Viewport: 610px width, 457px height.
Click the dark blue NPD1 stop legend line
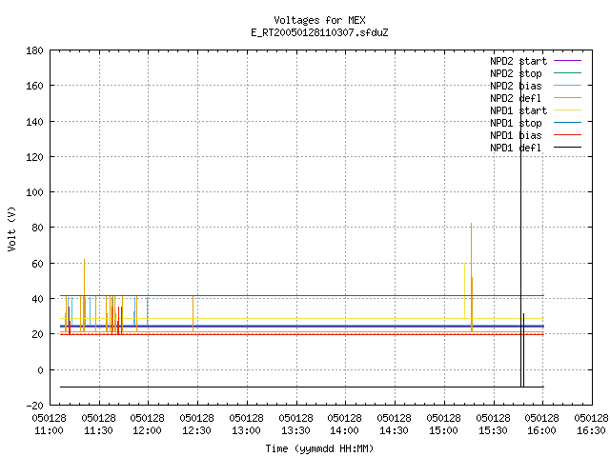[567, 123]
